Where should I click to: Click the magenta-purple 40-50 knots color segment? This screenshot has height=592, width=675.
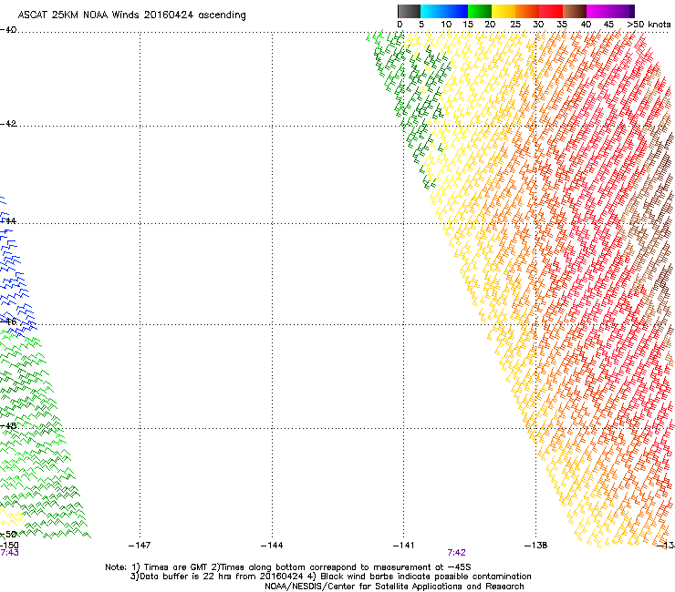tap(610, 11)
